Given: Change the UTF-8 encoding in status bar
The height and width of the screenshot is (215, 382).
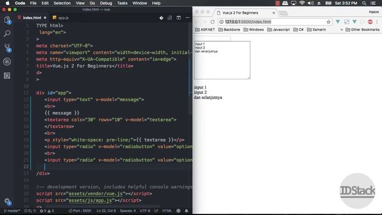Looking at the screenshot, I should pyautogui.click(x=144, y=211).
